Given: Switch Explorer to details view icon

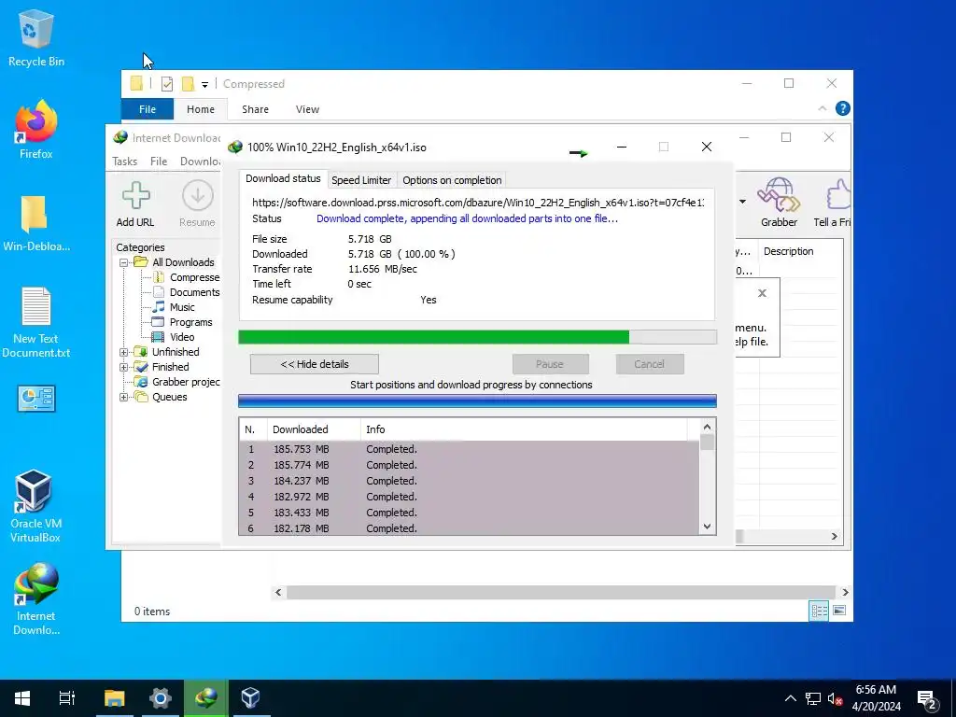Looking at the screenshot, I should 819,611.
